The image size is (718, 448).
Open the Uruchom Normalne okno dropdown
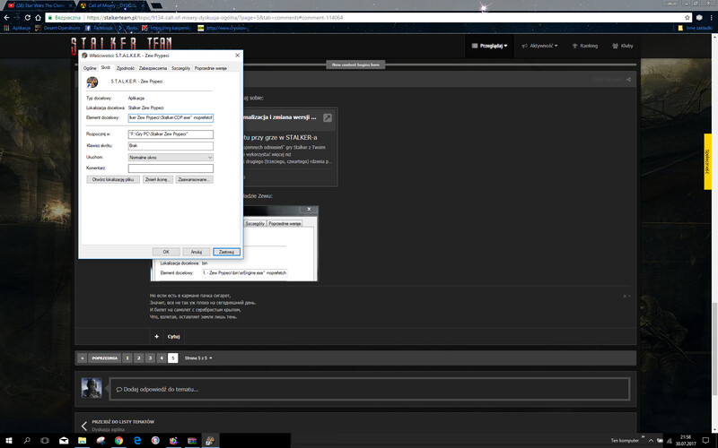point(171,158)
